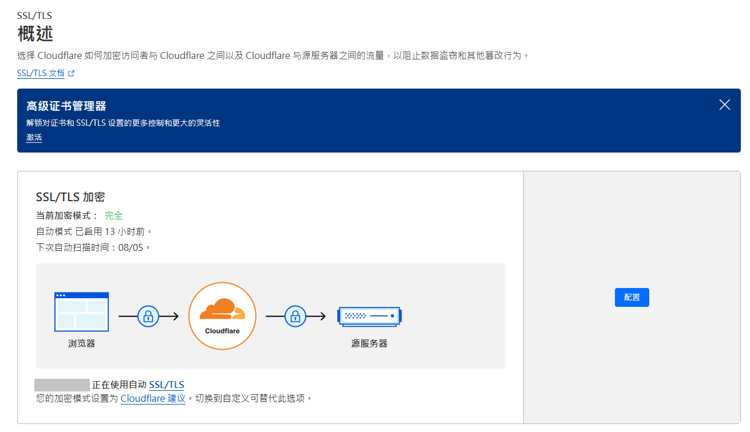This screenshot has height=432, width=750.
Task: Click the lock icon between browser and Cloudflare
Action: (148, 315)
